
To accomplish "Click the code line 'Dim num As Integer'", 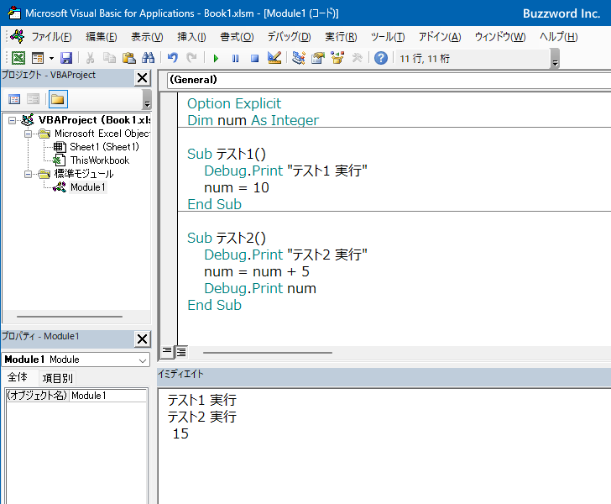I will pos(253,120).
